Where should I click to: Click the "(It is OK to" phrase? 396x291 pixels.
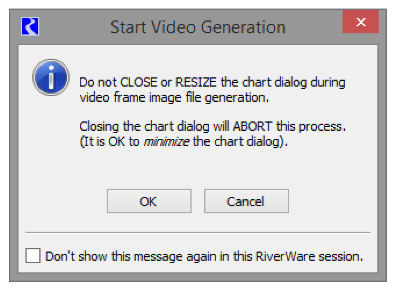pos(109,142)
